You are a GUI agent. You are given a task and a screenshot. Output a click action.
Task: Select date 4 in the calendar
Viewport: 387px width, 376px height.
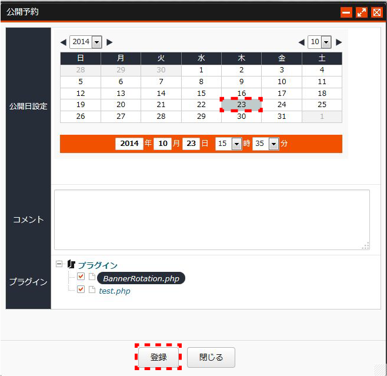322,70
